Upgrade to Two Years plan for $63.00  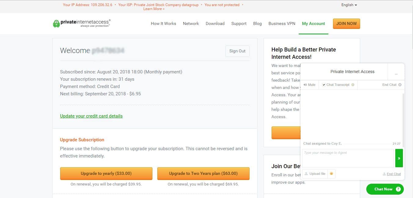point(203,174)
